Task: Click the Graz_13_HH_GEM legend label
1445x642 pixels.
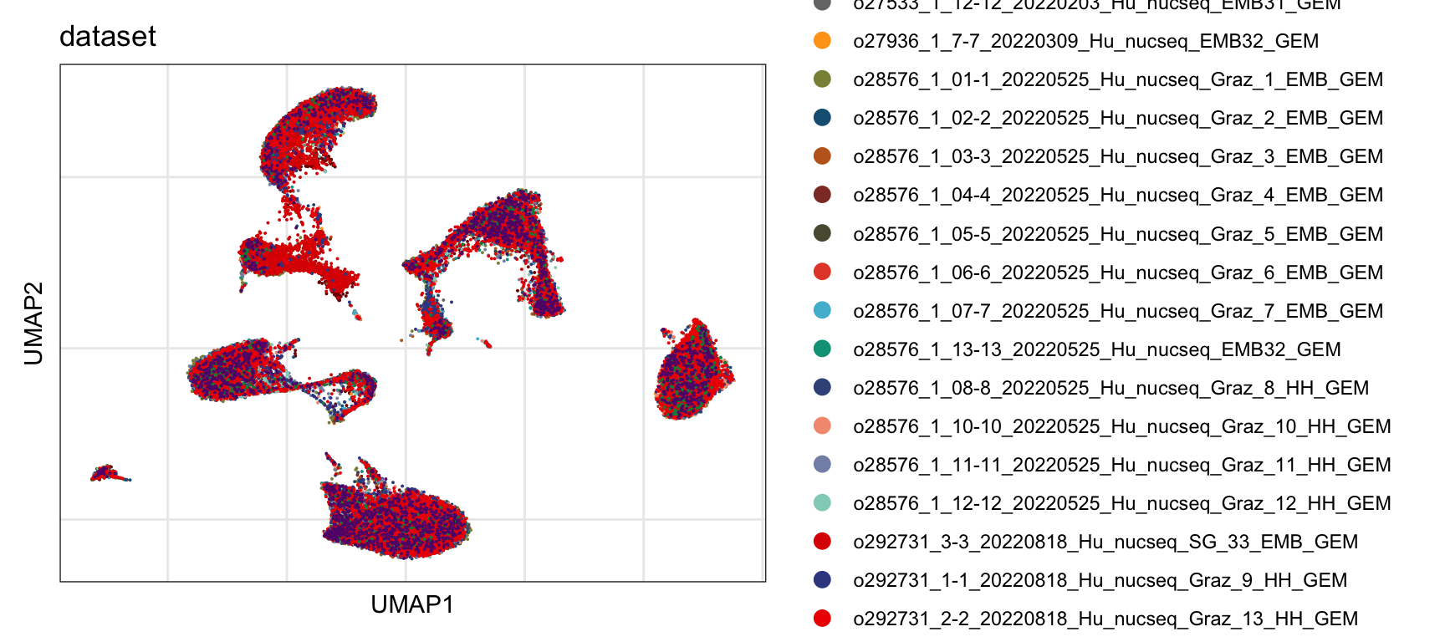Action: click(1105, 619)
